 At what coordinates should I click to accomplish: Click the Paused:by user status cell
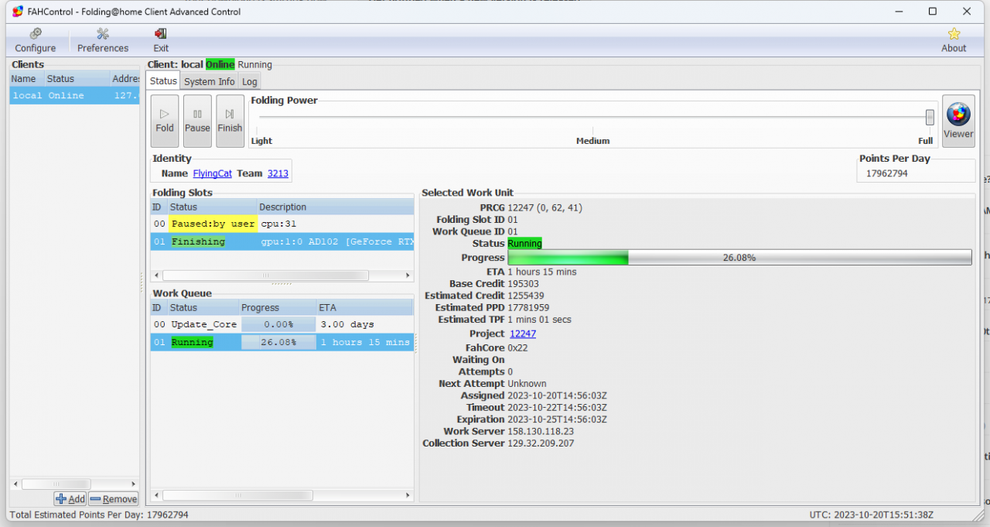pos(213,224)
